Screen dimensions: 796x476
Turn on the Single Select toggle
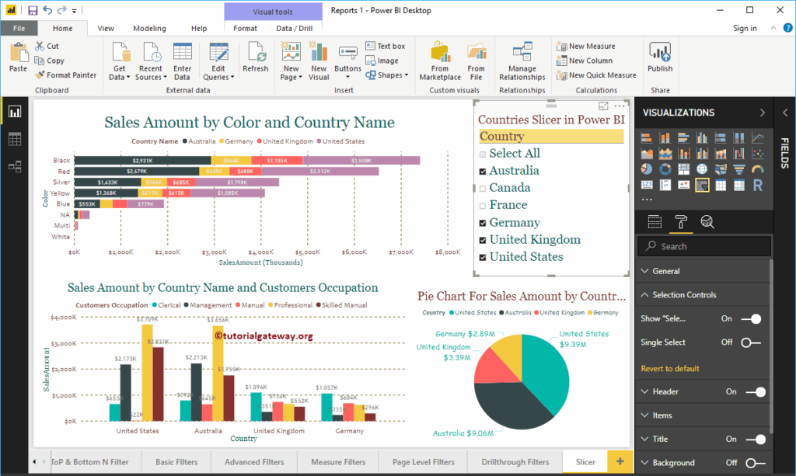(751, 342)
